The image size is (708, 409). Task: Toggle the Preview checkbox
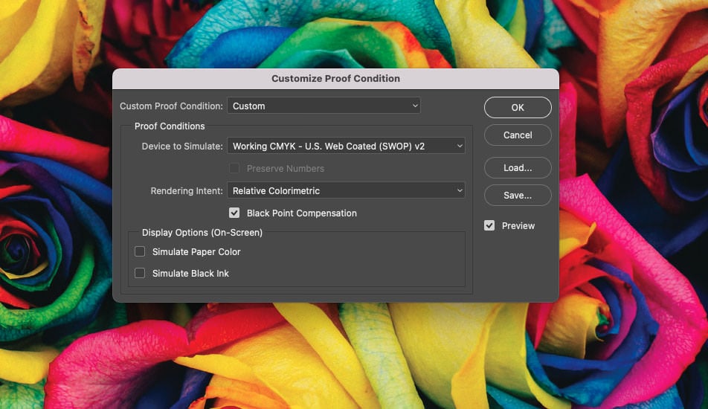tap(489, 226)
